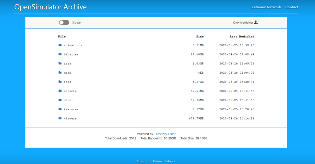Click the date 2020-06-25 15:41:16

pos(237,100)
